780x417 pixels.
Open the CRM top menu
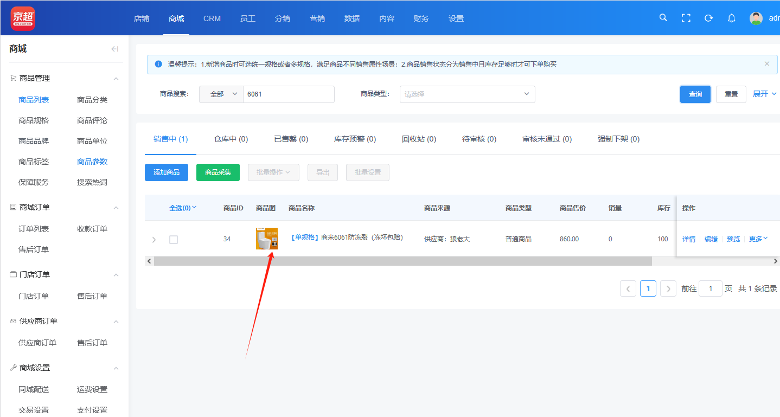(x=212, y=18)
